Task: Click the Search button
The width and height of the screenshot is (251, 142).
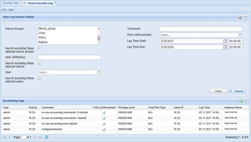Action: click(237, 91)
